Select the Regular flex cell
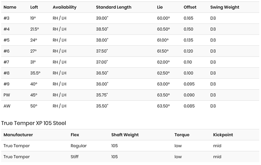Viewport: 261px width, 165px height. 78,146
